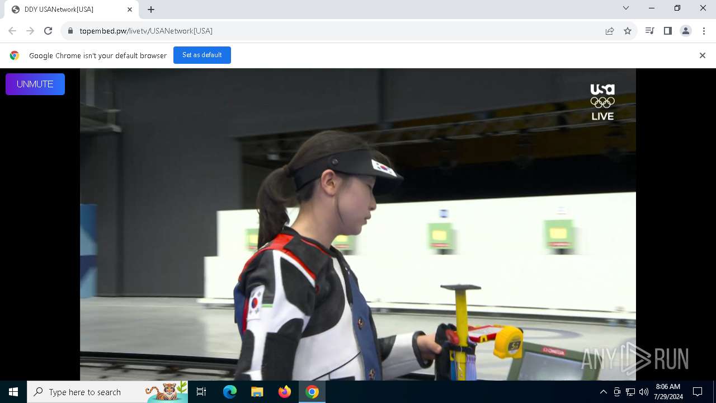This screenshot has width=716, height=403.
Task: Minimize the Chrome window
Action: tap(652, 8)
